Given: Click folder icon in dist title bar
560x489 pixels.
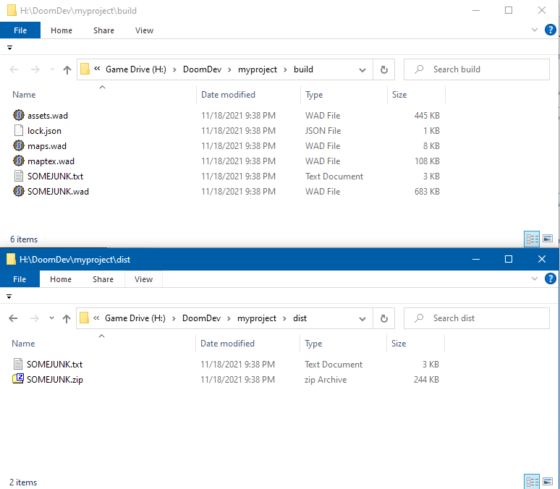Looking at the screenshot, I should 11,259.
